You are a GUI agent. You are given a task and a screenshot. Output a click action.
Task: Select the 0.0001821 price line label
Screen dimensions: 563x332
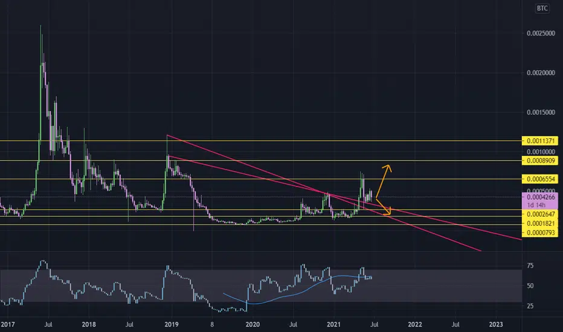click(x=540, y=223)
